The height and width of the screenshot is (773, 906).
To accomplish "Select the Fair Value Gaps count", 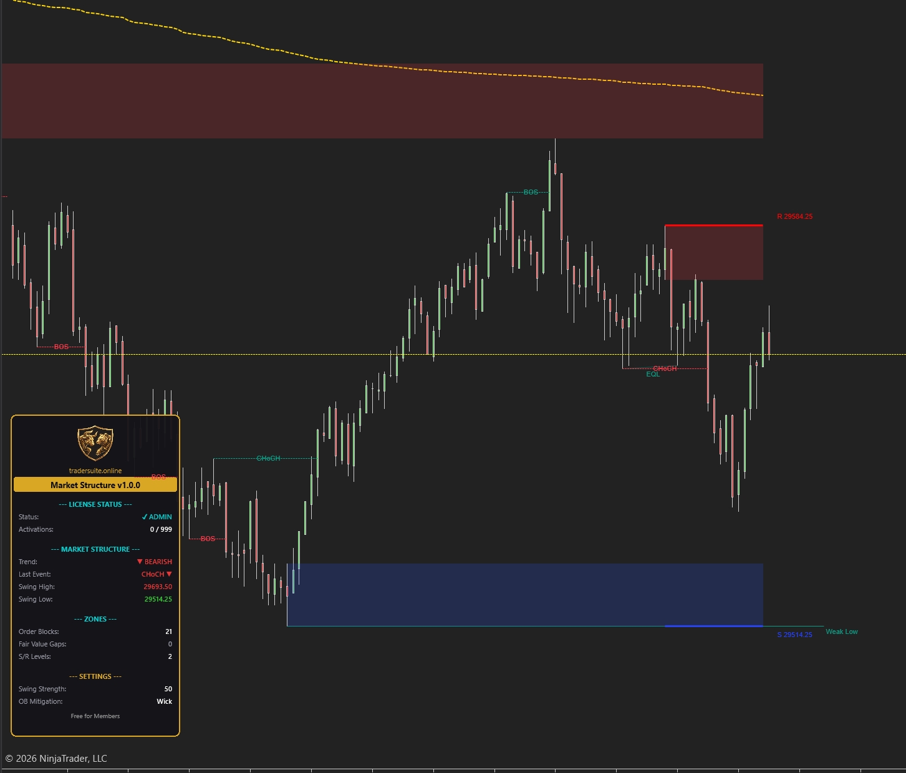I will [170, 644].
